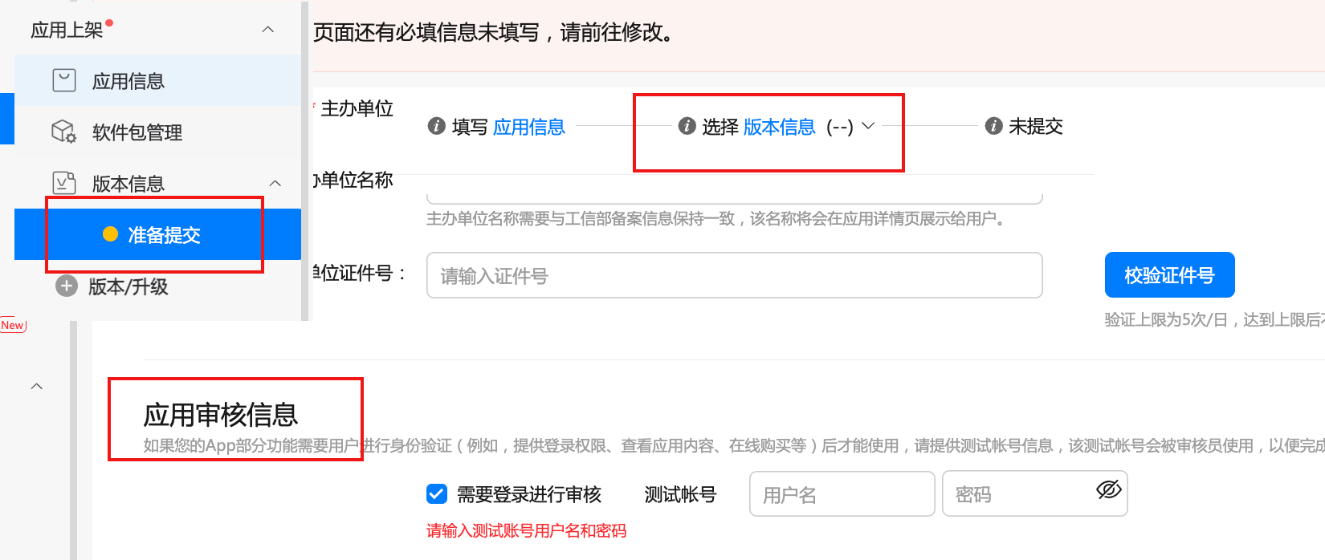Click the 校验证件号 button
This screenshot has width=1325, height=560.
point(1169,275)
